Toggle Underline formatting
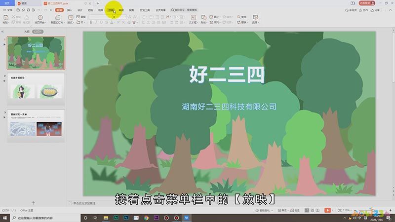The height and width of the screenshot is (222, 395). coord(101,22)
